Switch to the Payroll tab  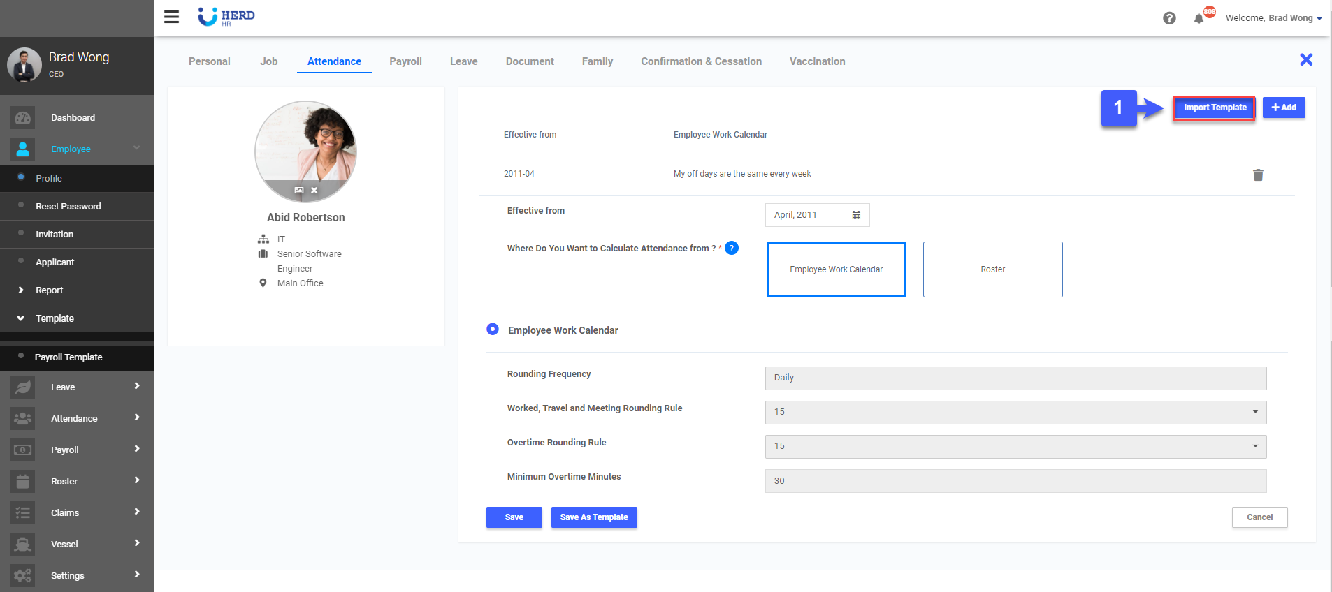(405, 61)
